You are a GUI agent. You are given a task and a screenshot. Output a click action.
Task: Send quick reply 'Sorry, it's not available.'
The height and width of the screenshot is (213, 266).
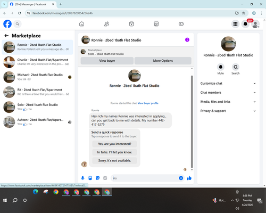pyautogui.click(x=114, y=161)
